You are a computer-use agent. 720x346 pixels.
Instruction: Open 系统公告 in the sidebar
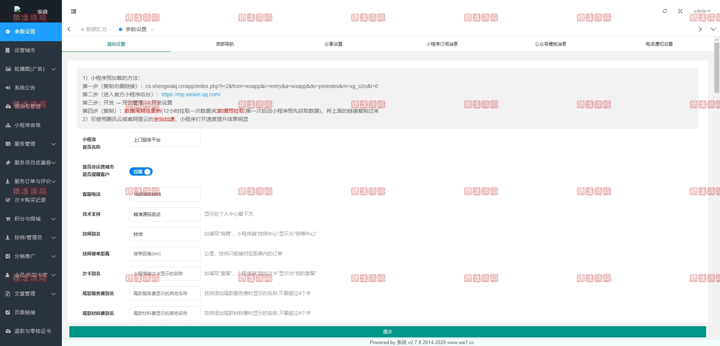pyautogui.click(x=31, y=88)
